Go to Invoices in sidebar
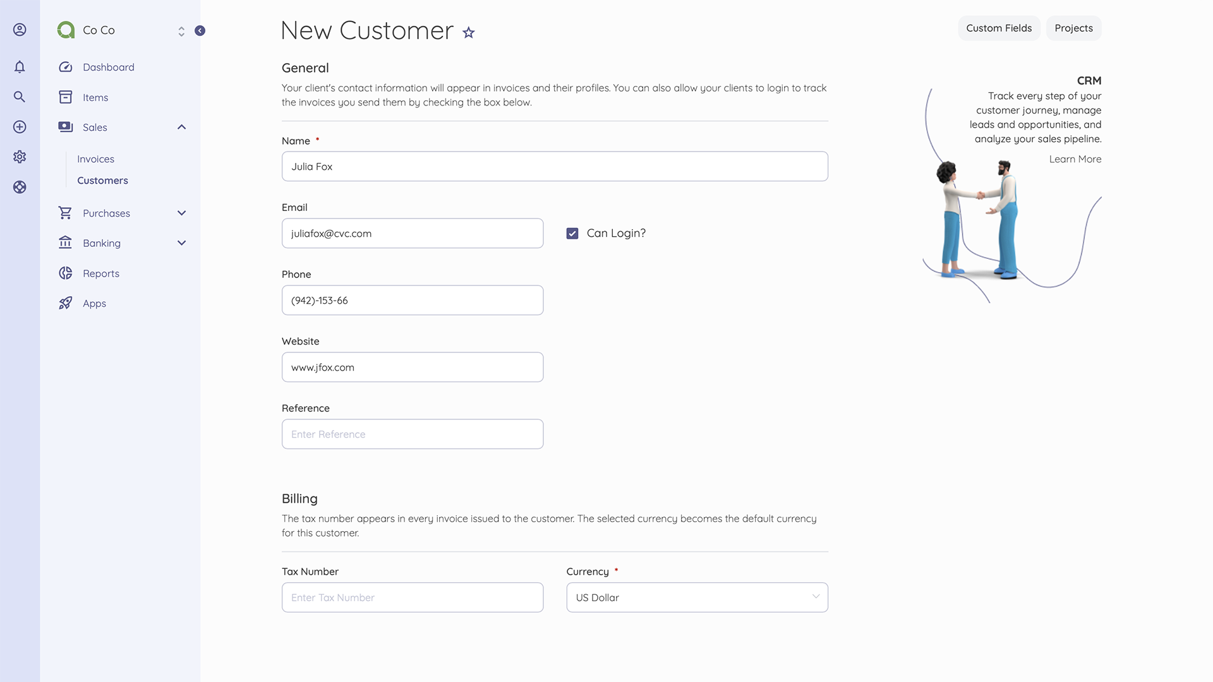Screen dimensions: 1213x682 click(95, 159)
